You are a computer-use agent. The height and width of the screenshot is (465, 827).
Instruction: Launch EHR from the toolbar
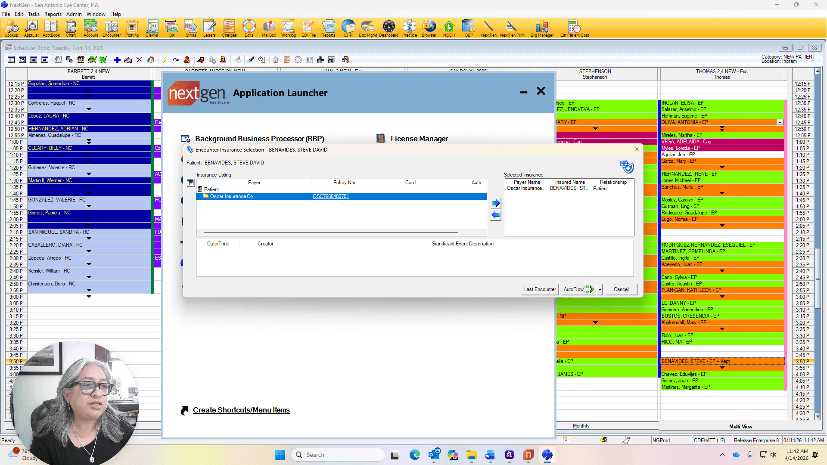pyautogui.click(x=348, y=28)
